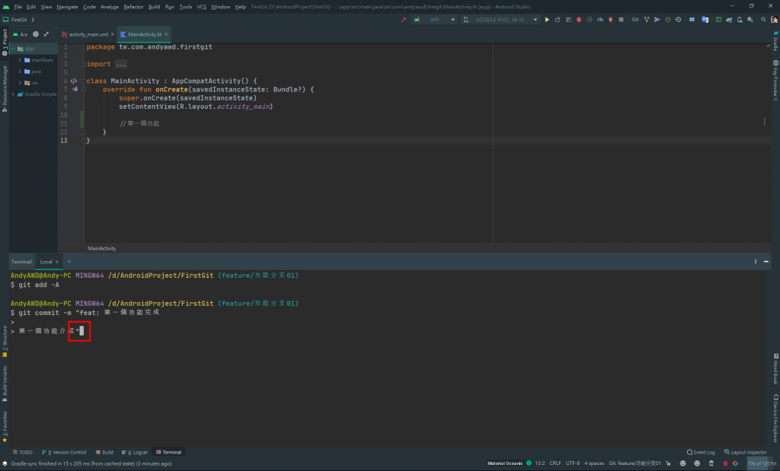Expand Gradle Scripts node
Viewport: 780px width, 471px height.
14,94
